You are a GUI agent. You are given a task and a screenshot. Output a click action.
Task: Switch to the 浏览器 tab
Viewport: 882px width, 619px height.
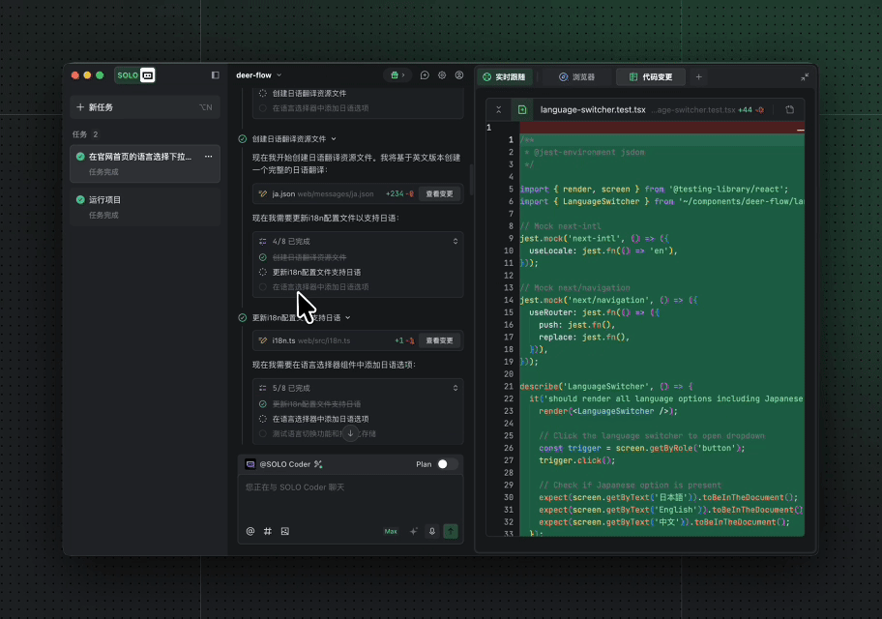[575, 76]
